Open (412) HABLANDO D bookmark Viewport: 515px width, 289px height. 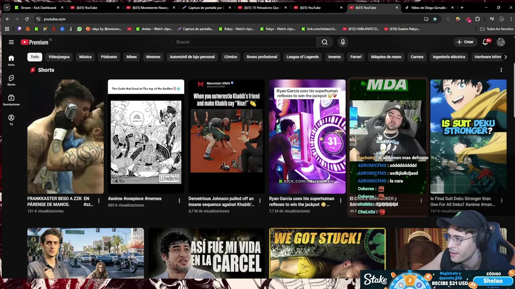point(360,29)
